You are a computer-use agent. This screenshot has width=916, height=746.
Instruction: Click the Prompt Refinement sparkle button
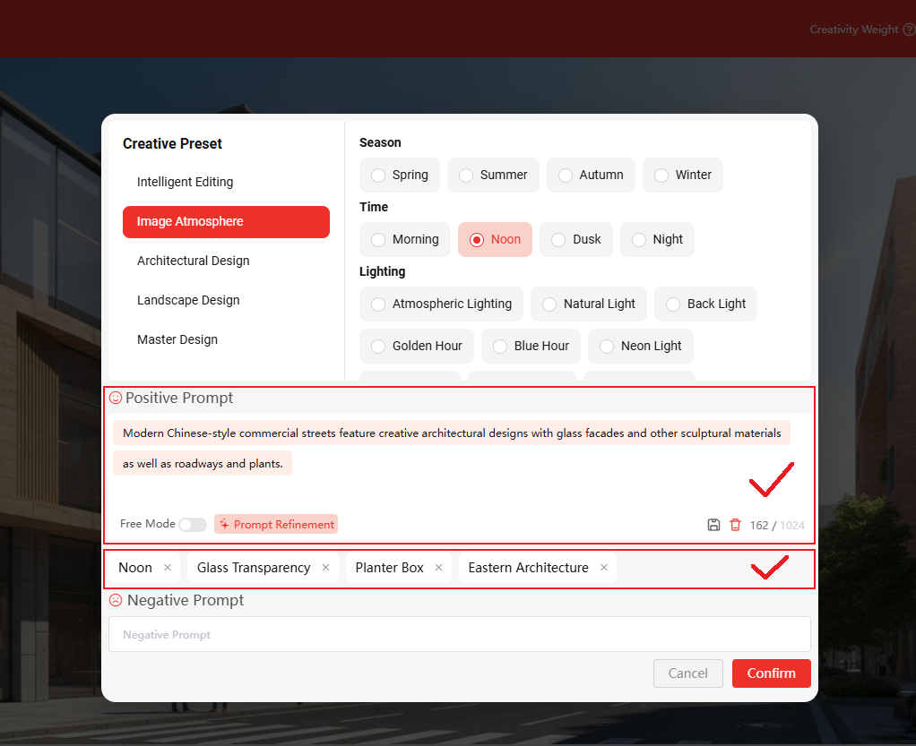coord(276,525)
